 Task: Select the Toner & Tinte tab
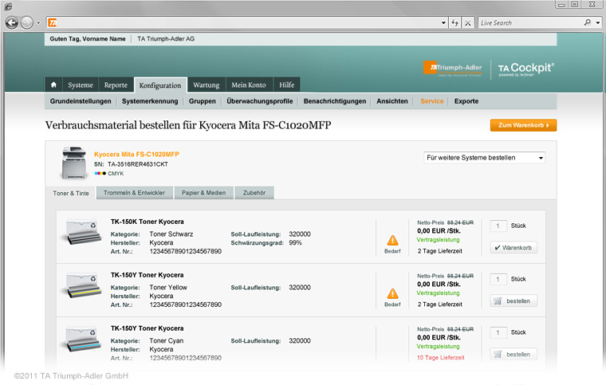(71, 193)
